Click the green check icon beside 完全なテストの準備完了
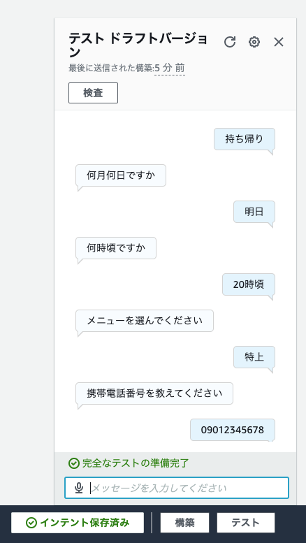The height and width of the screenshot is (543, 306). [74, 463]
